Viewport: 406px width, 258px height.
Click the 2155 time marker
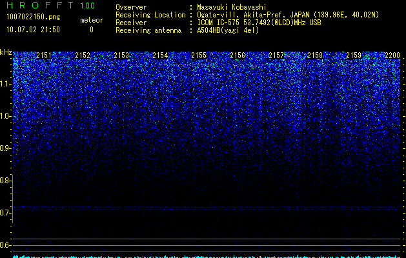[x=199, y=55]
